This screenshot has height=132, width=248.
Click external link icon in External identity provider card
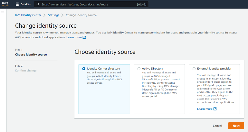point(215,109)
